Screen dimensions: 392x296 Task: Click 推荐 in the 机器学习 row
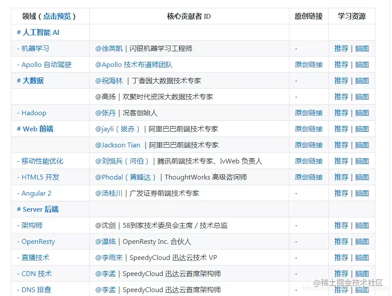[341, 48]
